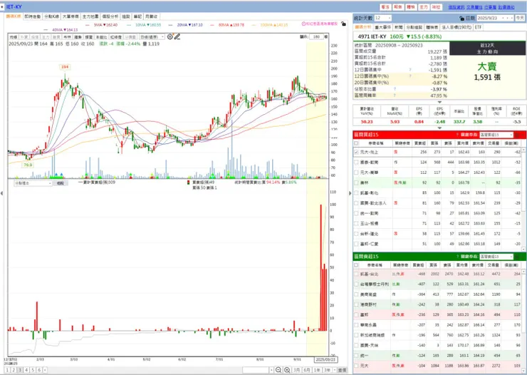This screenshot has height=375, width=527.
Task: Expand the triangle below the EPS metrics row
Action: (x=439, y=128)
